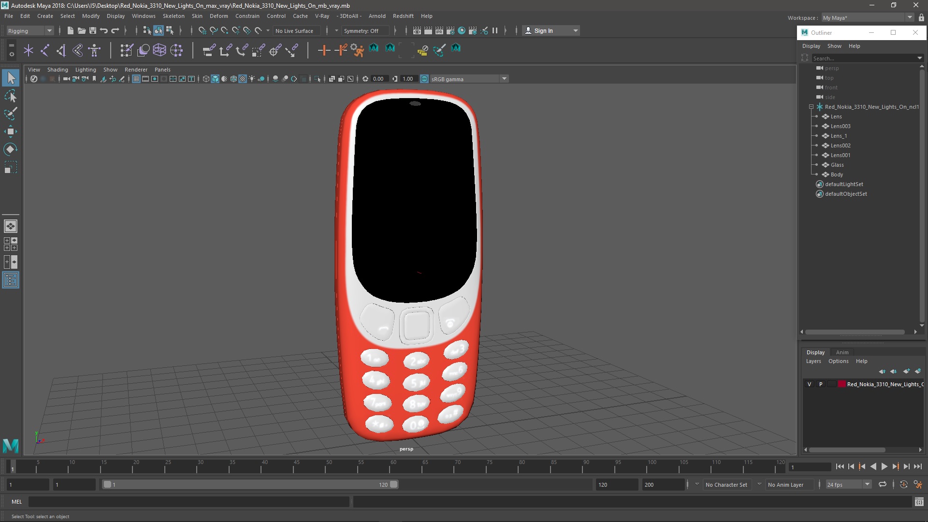Open the Symmetry Off dropdown

(365, 30)
